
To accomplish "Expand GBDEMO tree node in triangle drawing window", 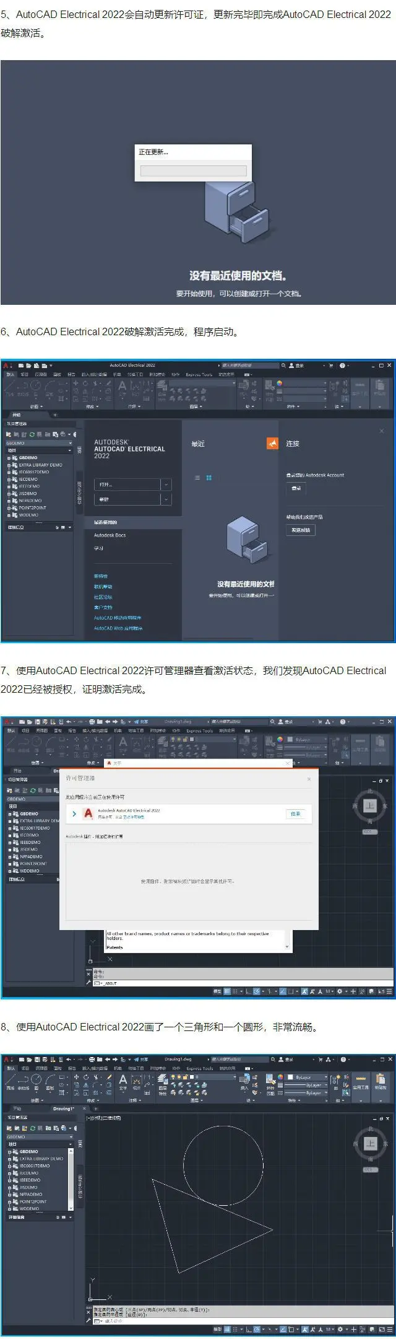I will coord(9,1152).
